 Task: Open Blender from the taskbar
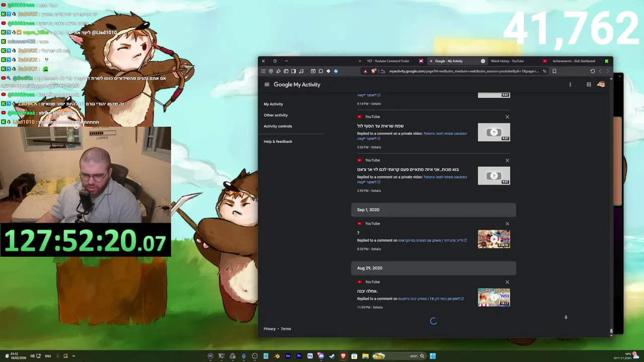click(x=277, y=356)
